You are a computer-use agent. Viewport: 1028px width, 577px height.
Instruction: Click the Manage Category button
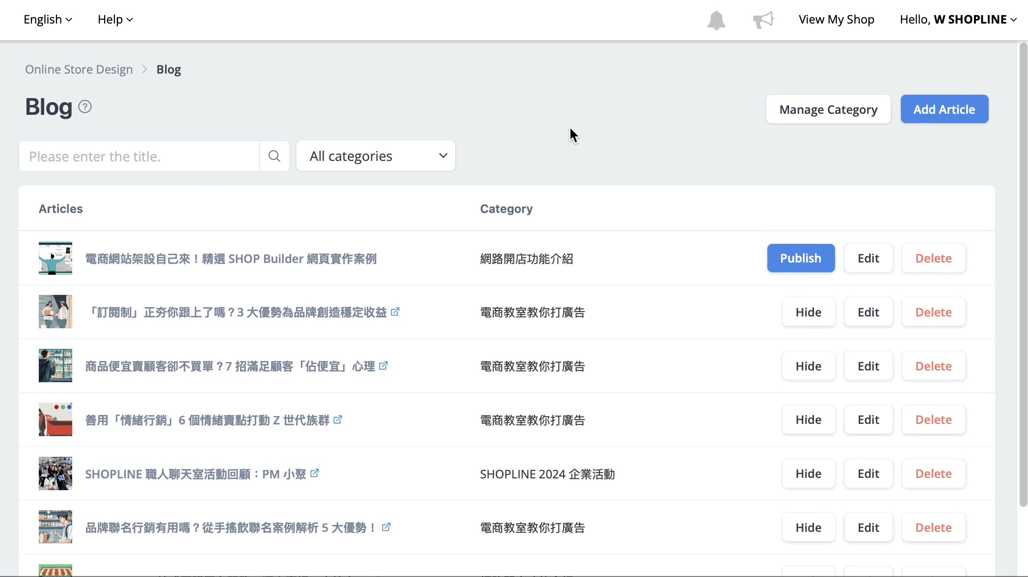[x=828, y=109]
